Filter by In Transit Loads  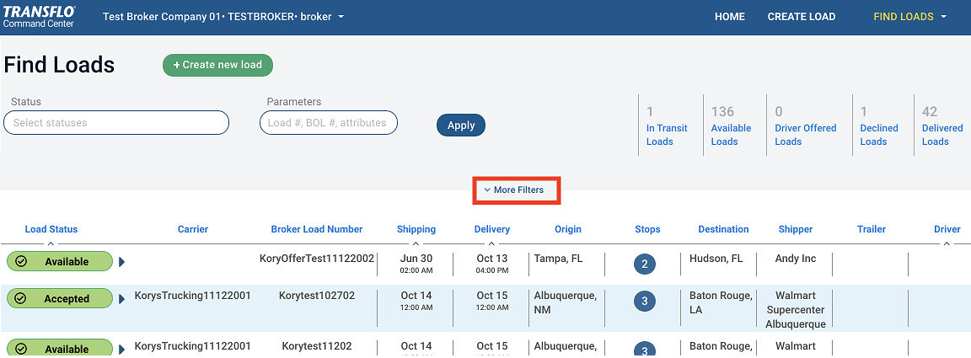(x=667, y=135)
